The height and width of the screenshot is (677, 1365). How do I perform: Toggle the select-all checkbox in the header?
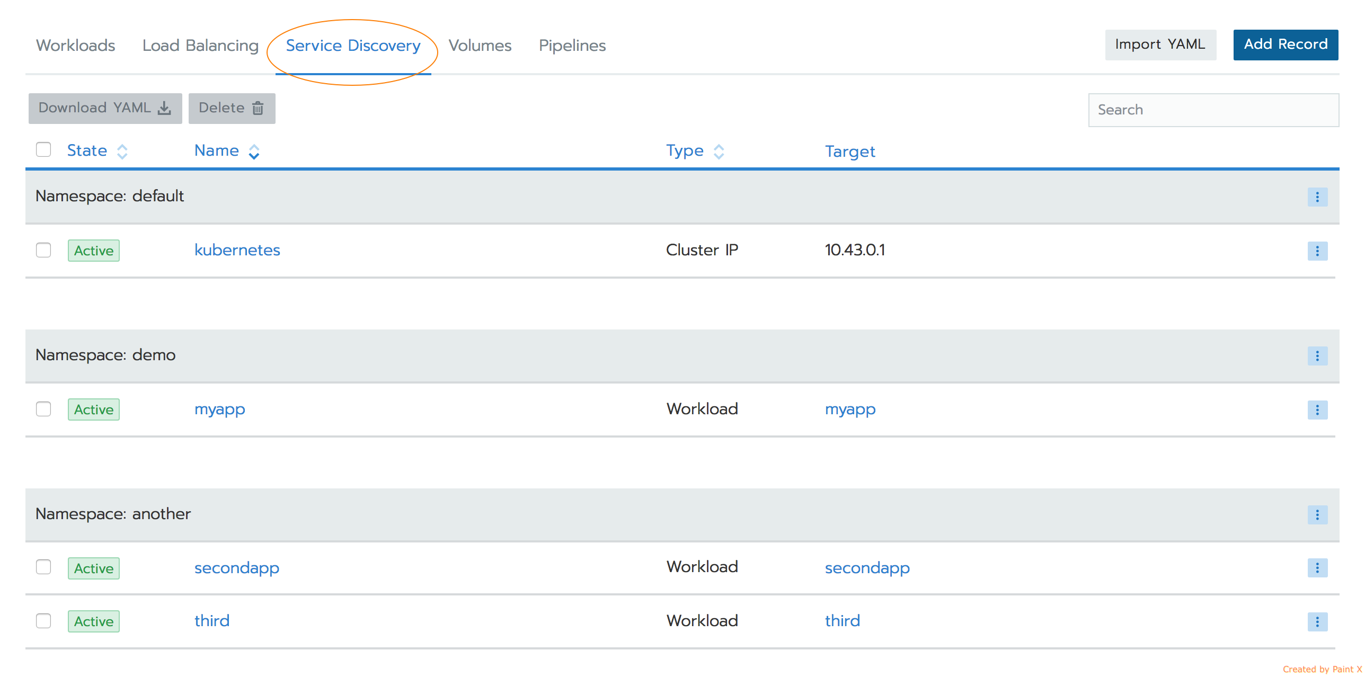[x=43, y=150]
